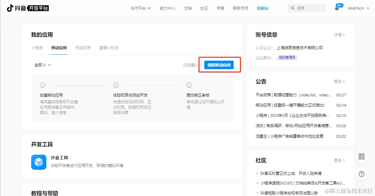Open 社区 in top navigation
Image resolution: width=375 pixels, height=196 pixels.
pos(204,8)
